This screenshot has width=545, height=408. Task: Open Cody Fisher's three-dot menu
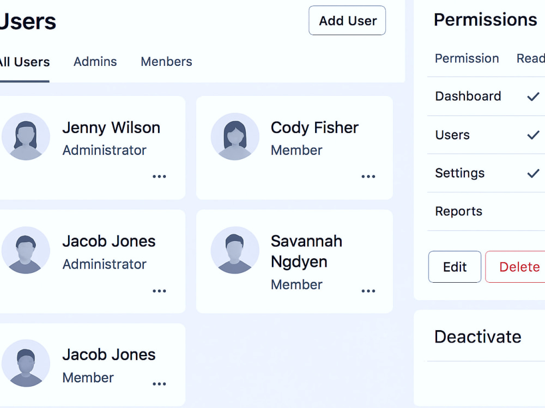pyautogui.click(x=368, y=176)
